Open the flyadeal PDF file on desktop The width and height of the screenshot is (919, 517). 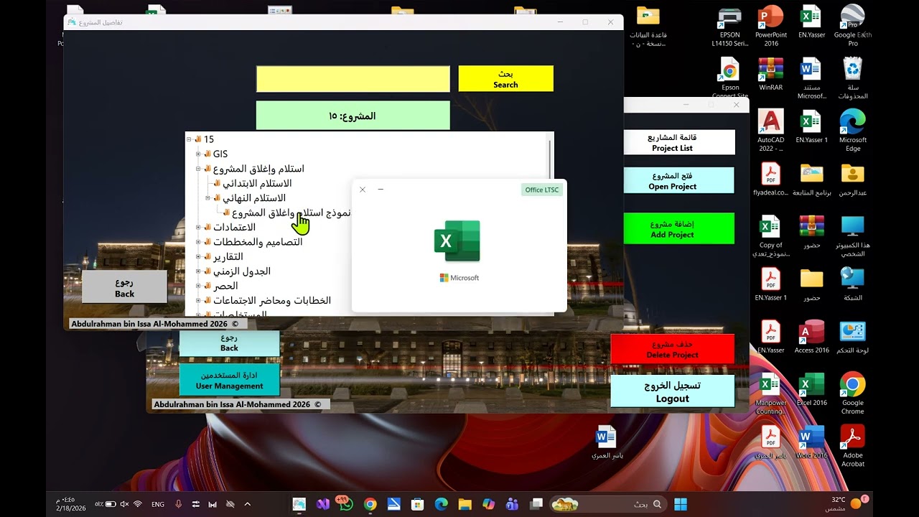point(770,180)
